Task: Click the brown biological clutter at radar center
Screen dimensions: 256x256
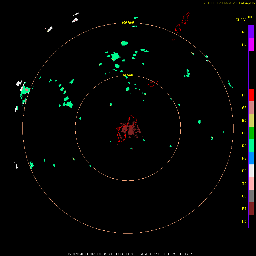Action: tap(129, 129)
